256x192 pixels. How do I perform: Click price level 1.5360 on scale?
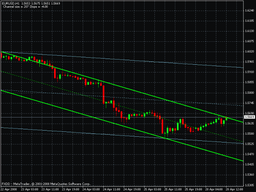click(x=249, y=175)
